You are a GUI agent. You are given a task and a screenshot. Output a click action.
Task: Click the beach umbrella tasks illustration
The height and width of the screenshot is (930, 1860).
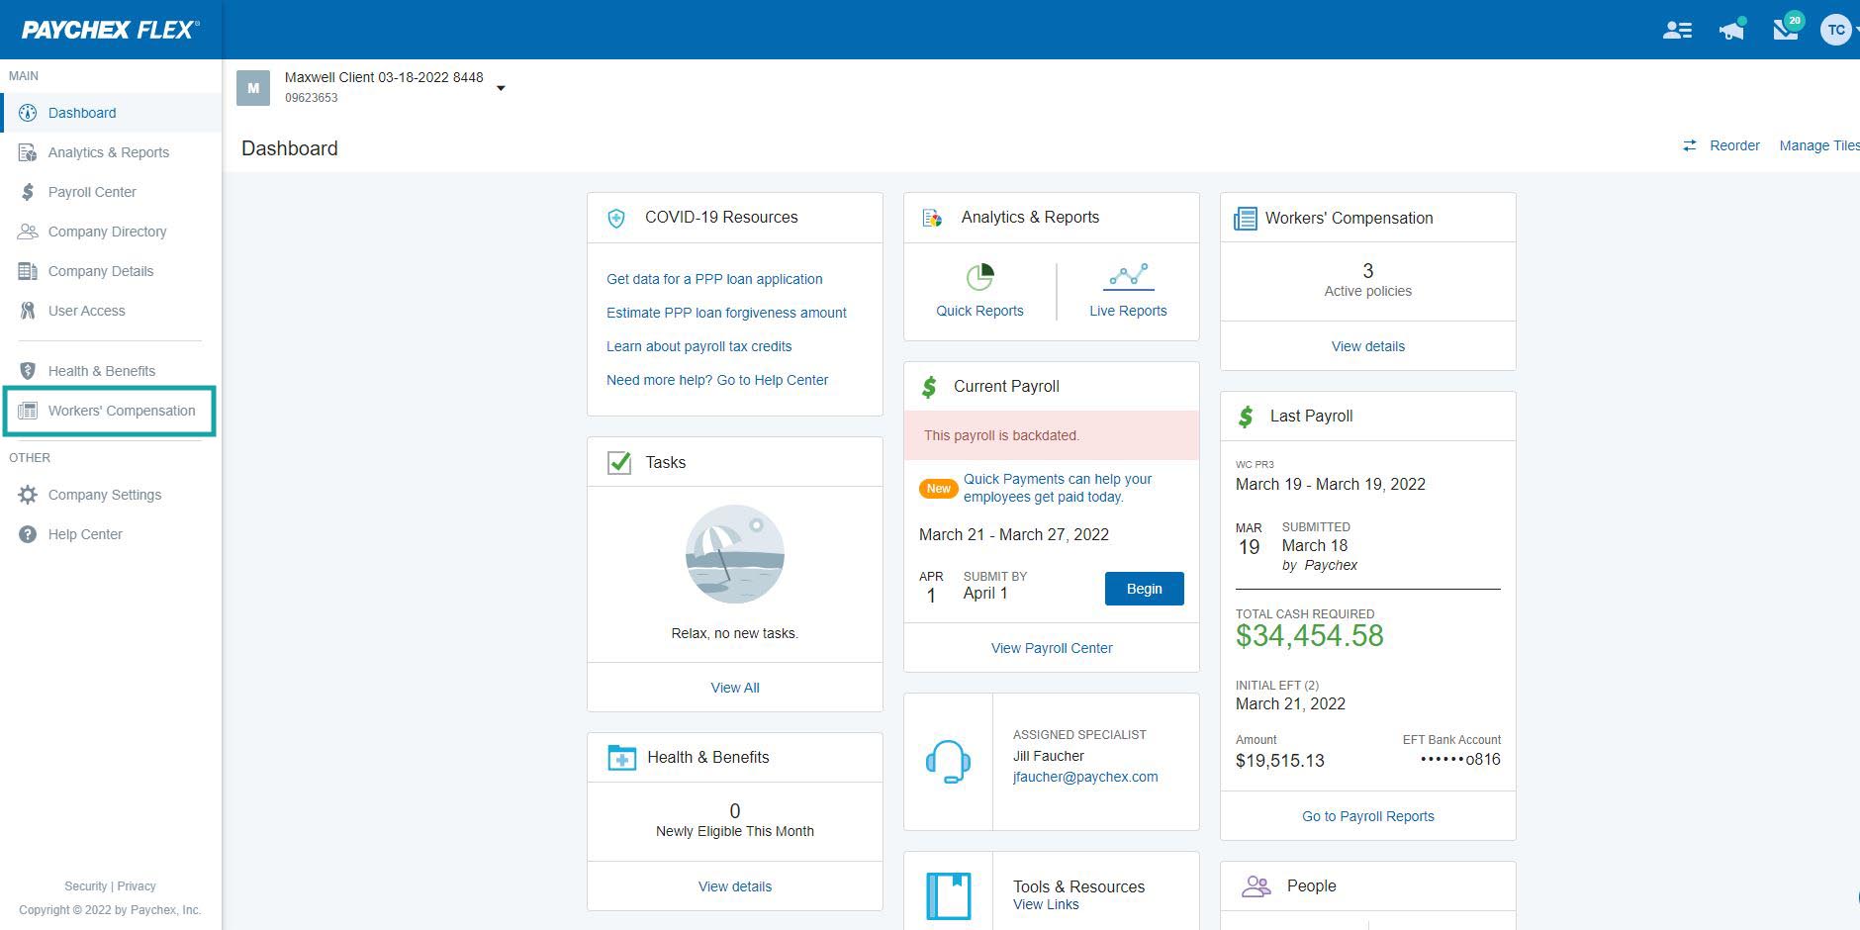pos(735,555)
